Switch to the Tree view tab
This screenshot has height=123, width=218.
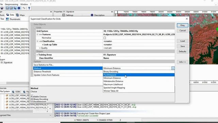2,19
